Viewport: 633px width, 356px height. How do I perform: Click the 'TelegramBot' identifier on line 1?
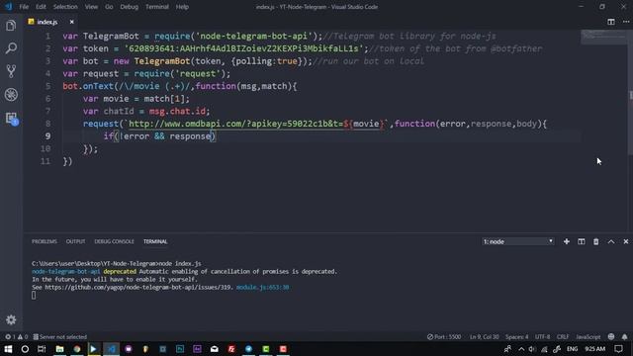pyautogui.click(x=111, y=36)
